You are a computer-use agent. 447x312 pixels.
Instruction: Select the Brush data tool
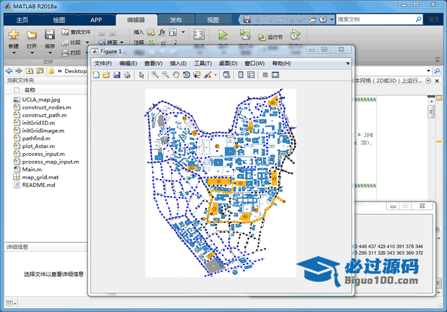(x=208, y=75)
